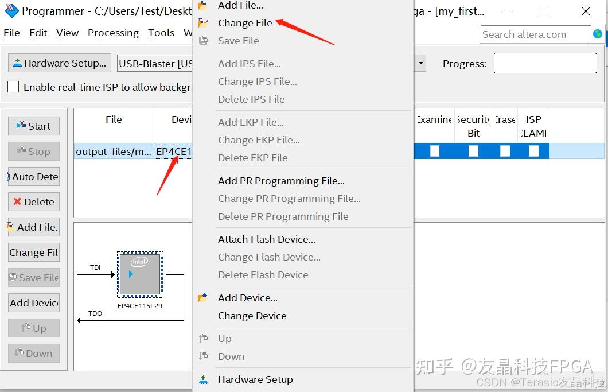The height and width of the screenshot is (392, 608).
Task: Click the Intel EP4CE115F29 chip graphic
Action: 140,274
